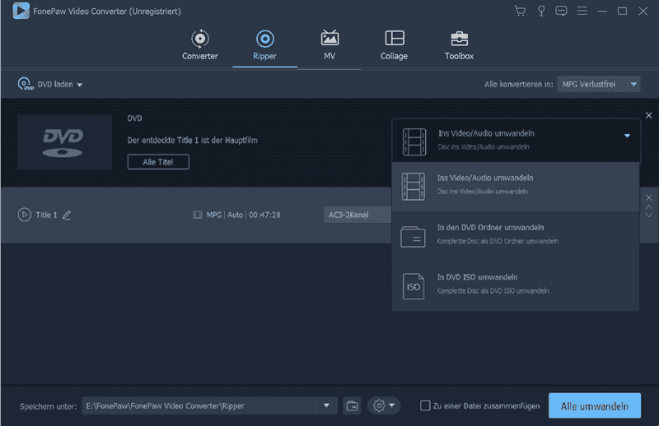Move Title 1 up with arrow

coord(648,207)
